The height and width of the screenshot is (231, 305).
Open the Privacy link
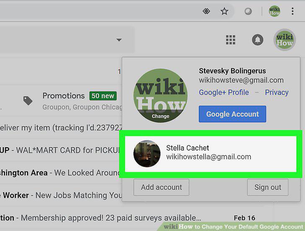pyautogui.click(x=277, y=92)
